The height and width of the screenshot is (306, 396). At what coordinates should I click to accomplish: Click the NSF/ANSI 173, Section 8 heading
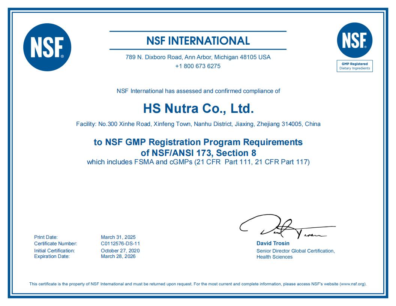[198, 153]
